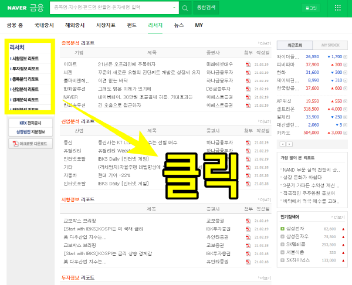Remove 셀트리온 from recent list
Viewport: 352px width, 285px height.
coord(346,109)
